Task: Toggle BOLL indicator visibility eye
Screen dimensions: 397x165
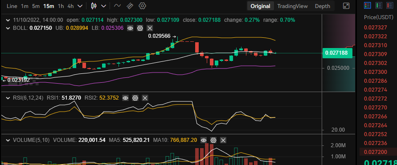Action: click(x=130, y=28)
